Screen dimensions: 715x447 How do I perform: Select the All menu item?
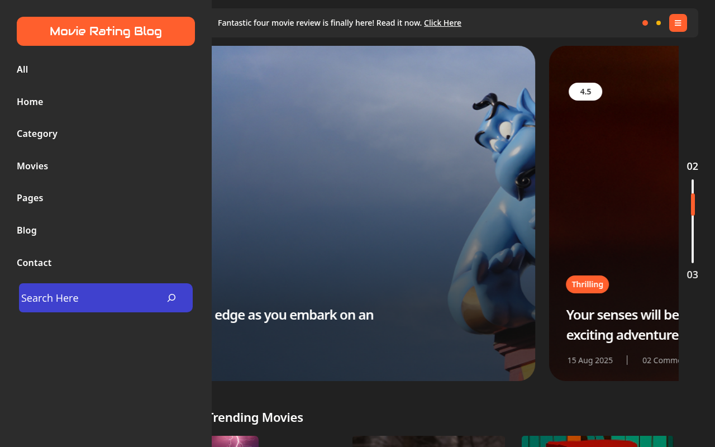[x=22, y=69]
